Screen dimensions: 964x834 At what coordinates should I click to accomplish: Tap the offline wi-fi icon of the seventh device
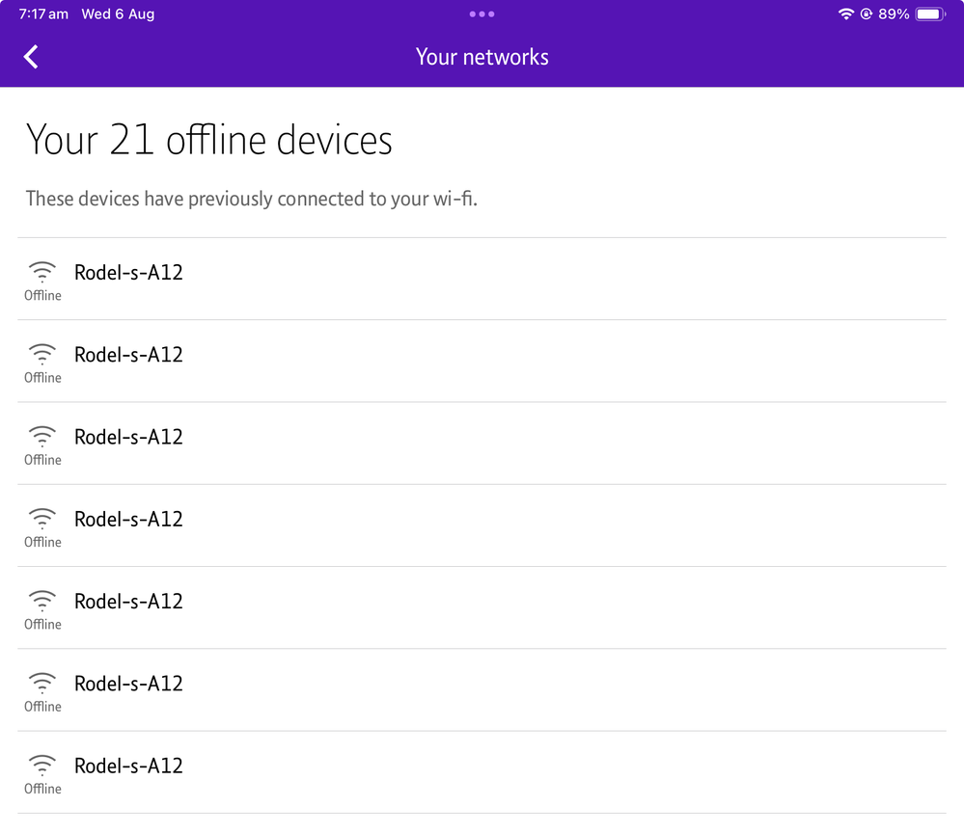click(42, 764)
